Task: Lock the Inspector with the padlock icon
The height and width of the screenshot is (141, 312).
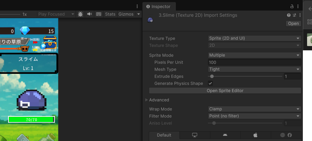Action: (x=292, y=7)
